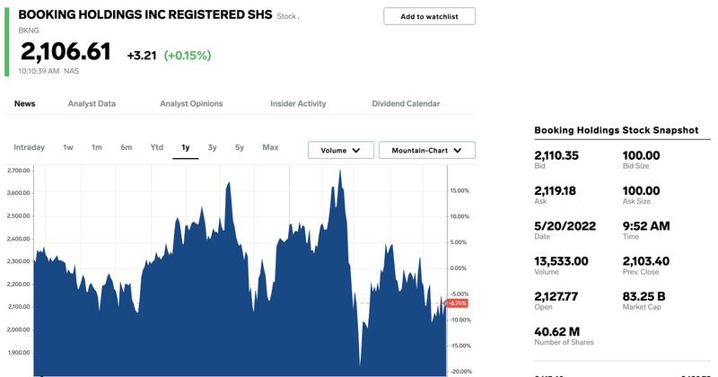Click the Volume value 13,533.00
Viewport: 718px width, 377px height.
click(x=561, y=261)
